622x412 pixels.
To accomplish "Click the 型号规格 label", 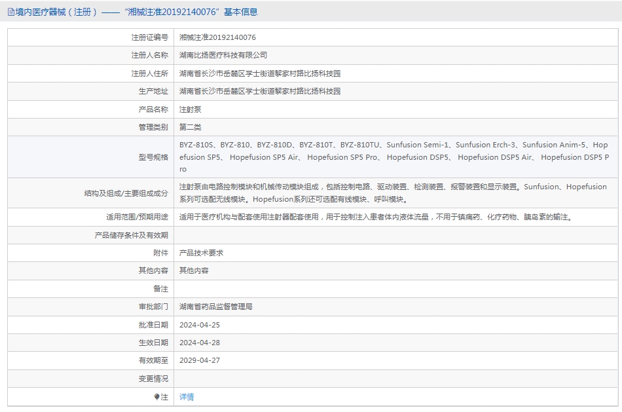I will (x=153, y=157).
